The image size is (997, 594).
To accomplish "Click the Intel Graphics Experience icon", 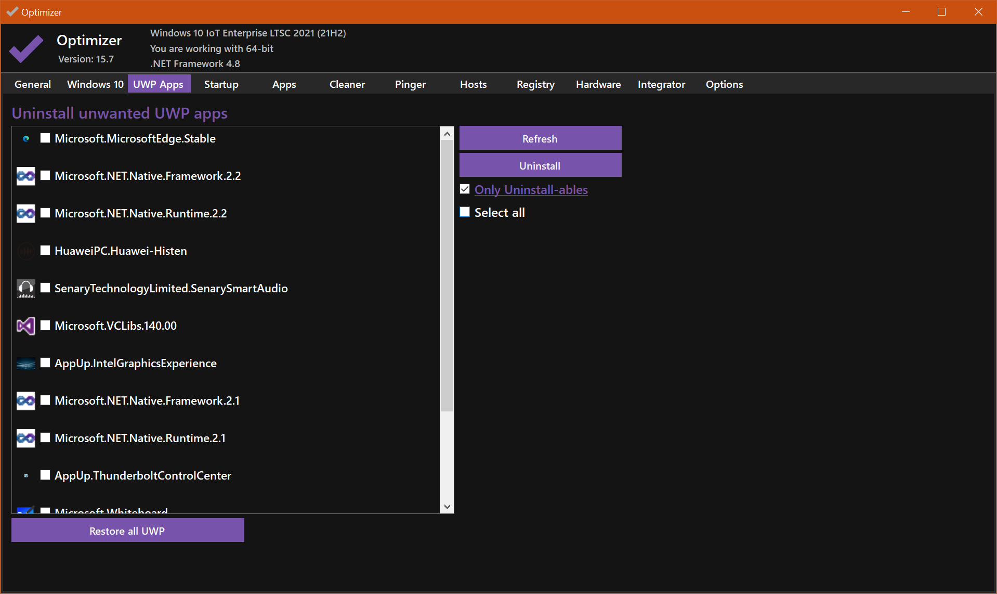I will pos(26,364).
